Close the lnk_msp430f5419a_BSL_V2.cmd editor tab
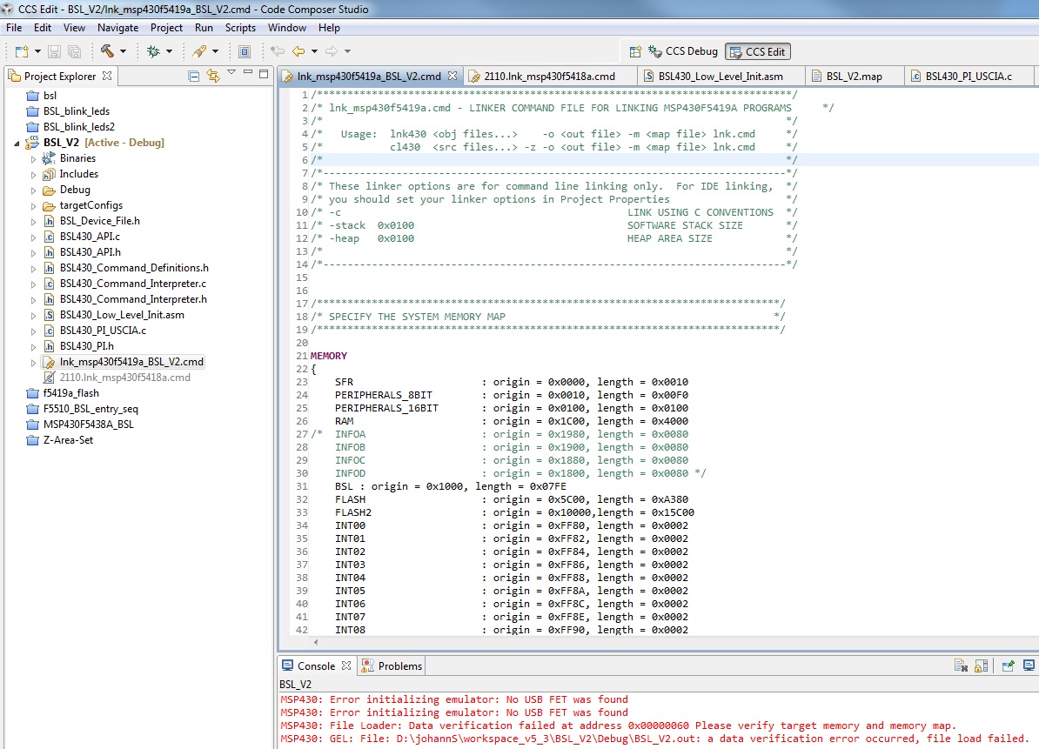 (x=452, y=76)
